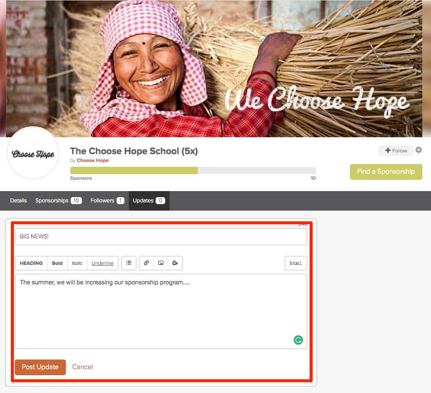The image size is (431, 393).
Task: Open the Choose Hope organization link
Action: (93, 160)
